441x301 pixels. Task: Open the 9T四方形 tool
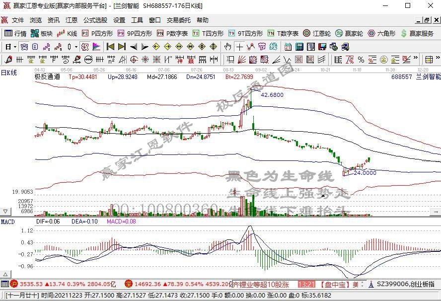245,33
